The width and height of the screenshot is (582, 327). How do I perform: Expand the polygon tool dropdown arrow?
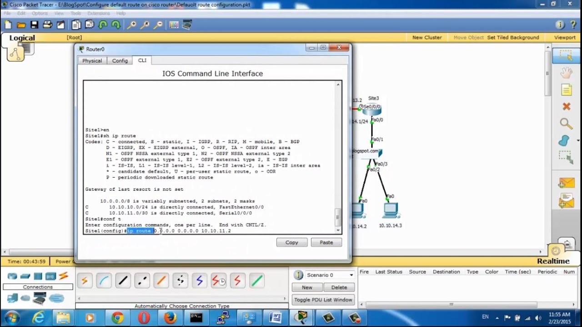(577, 141)
